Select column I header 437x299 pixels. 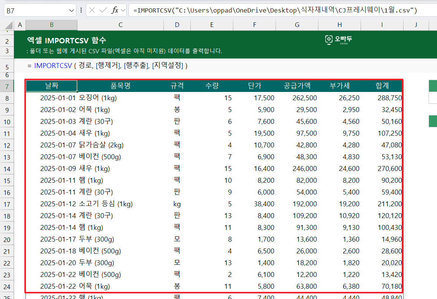pyautogui.click(x=382, y=25)
